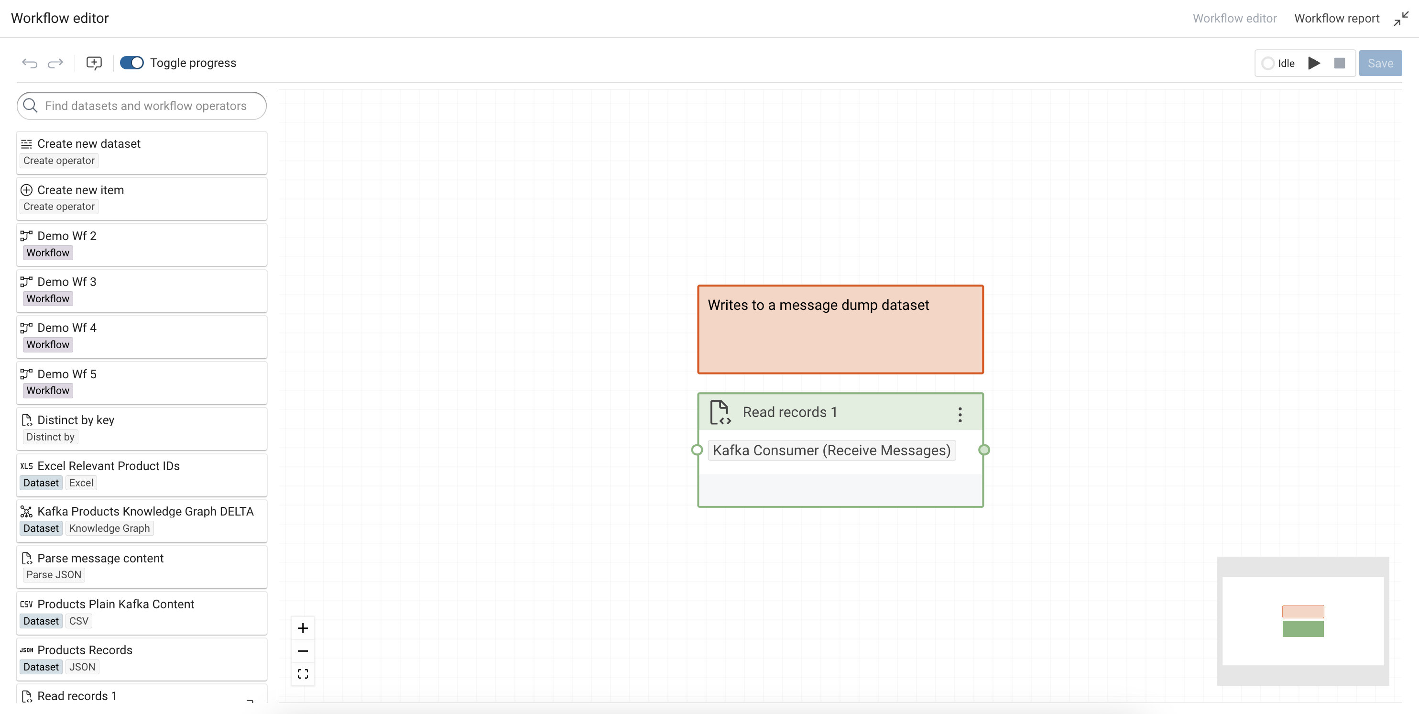Focus the find datasets search field
Screen dimensions: 1419x714
145,106
